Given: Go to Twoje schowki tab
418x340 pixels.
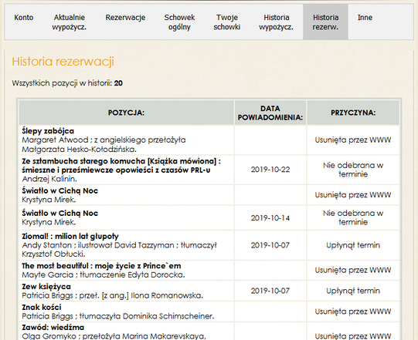Looking at the screenshot, I should click(227, 22).
